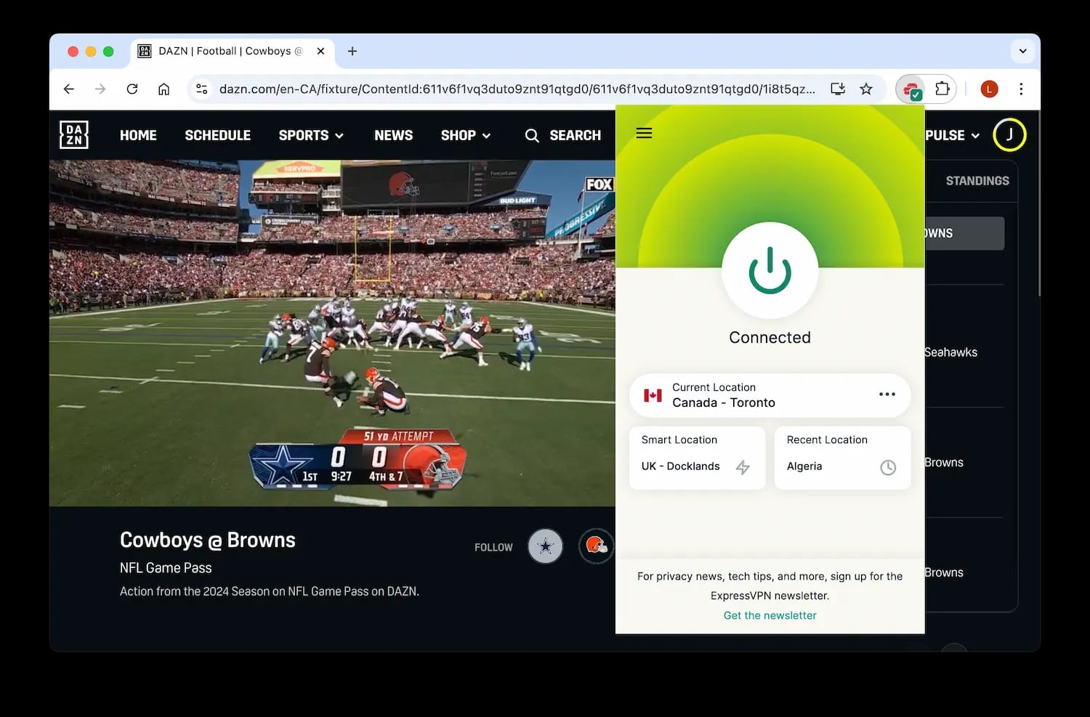1090x717 pixels.
Task: Switch to the STANDINGS tab
Action: tap(977, 181)
